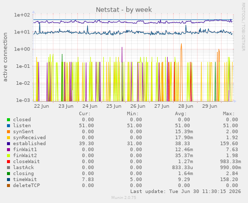Viewport: 248px width, 203px height.
Task: Click the '25 Jun' x-axis date label
Action: tap(114, 106)
